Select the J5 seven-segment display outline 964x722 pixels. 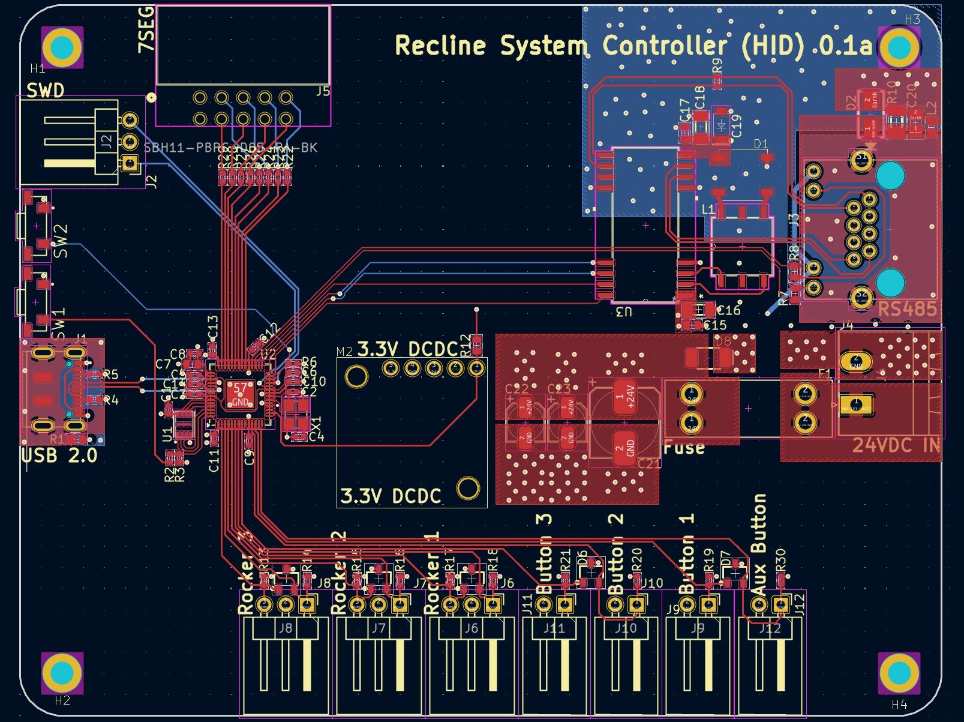coord(243,65)
